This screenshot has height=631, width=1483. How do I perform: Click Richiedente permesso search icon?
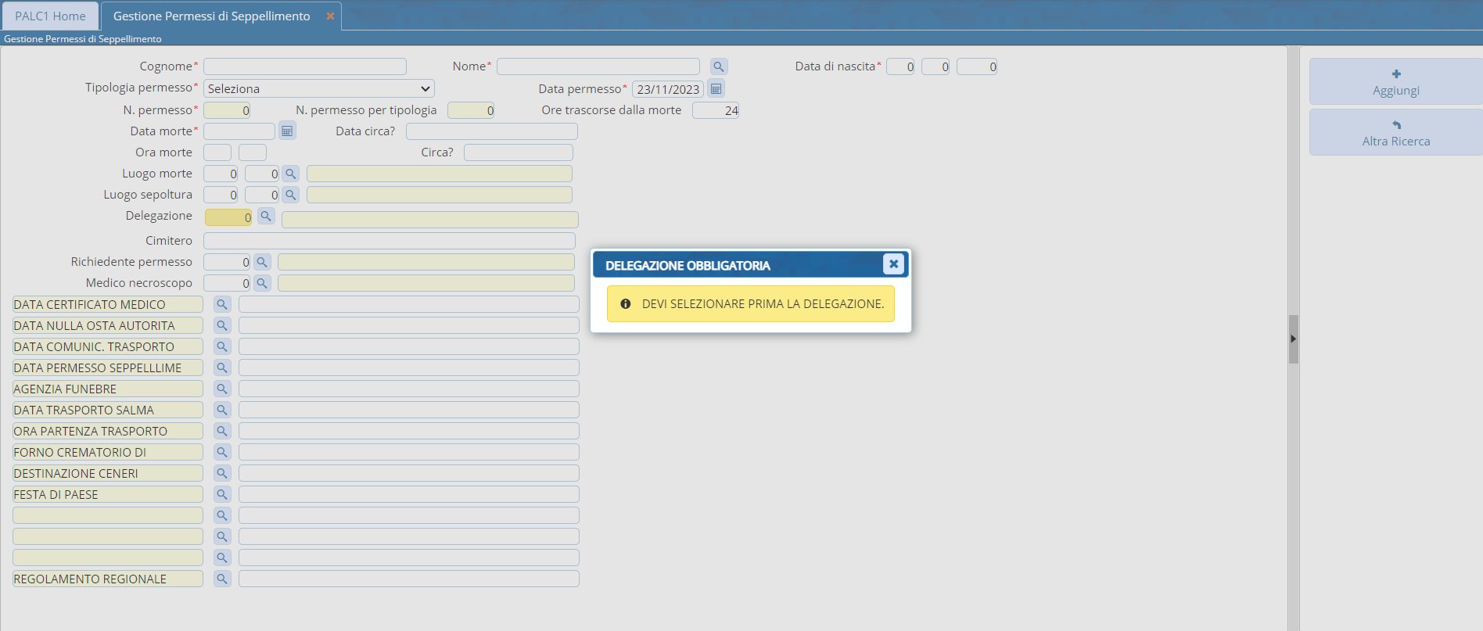tap(262, 262)
